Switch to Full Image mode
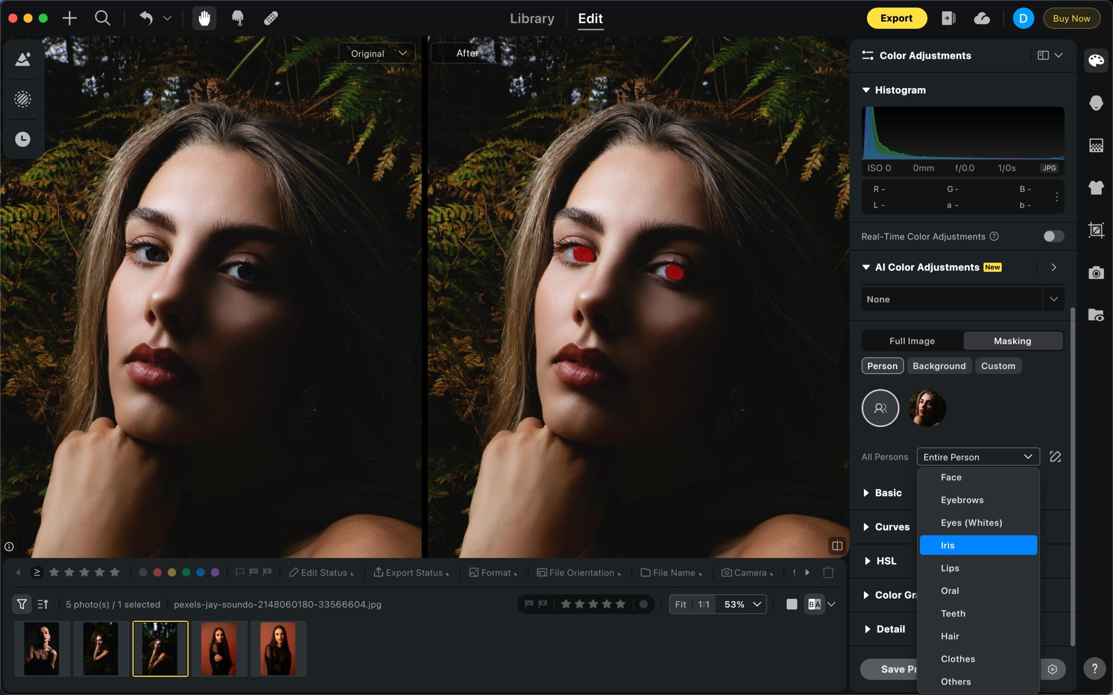 912,341
